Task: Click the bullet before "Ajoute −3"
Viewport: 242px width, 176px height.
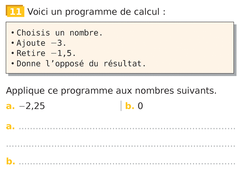Action: (x=13, y=43)
